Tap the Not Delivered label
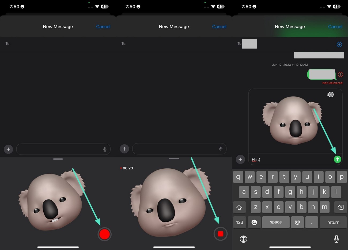Image resolution: width=348 pixels, height=250 pixels. (332, 83)
